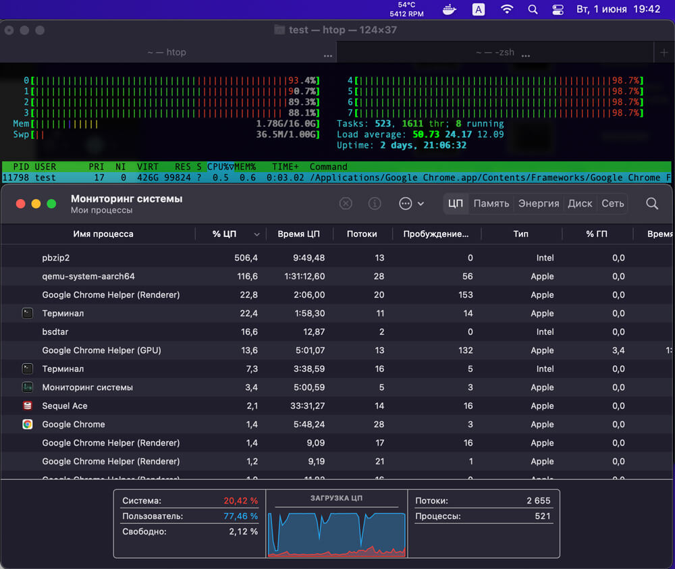Open Control Center from the menu bar
The image size is (675, 569).
558,9
